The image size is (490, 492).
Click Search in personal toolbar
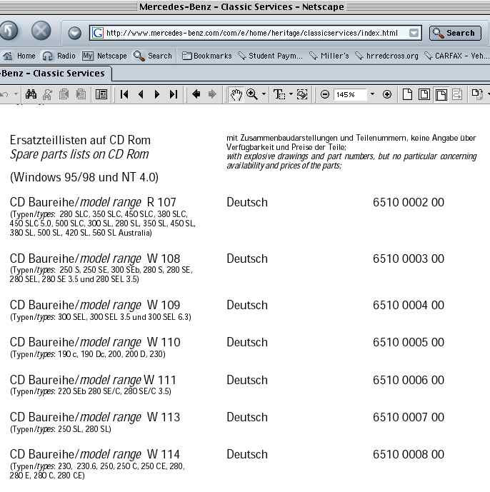[x=153, y=56]
